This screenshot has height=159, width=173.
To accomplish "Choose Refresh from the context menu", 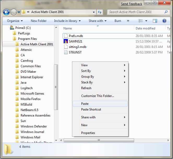I will (100, 88).
